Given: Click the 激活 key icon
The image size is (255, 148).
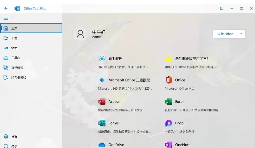Looking at the screenshot, I should coord(6,48).
